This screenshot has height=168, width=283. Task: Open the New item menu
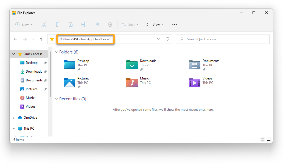pos(24,24)
